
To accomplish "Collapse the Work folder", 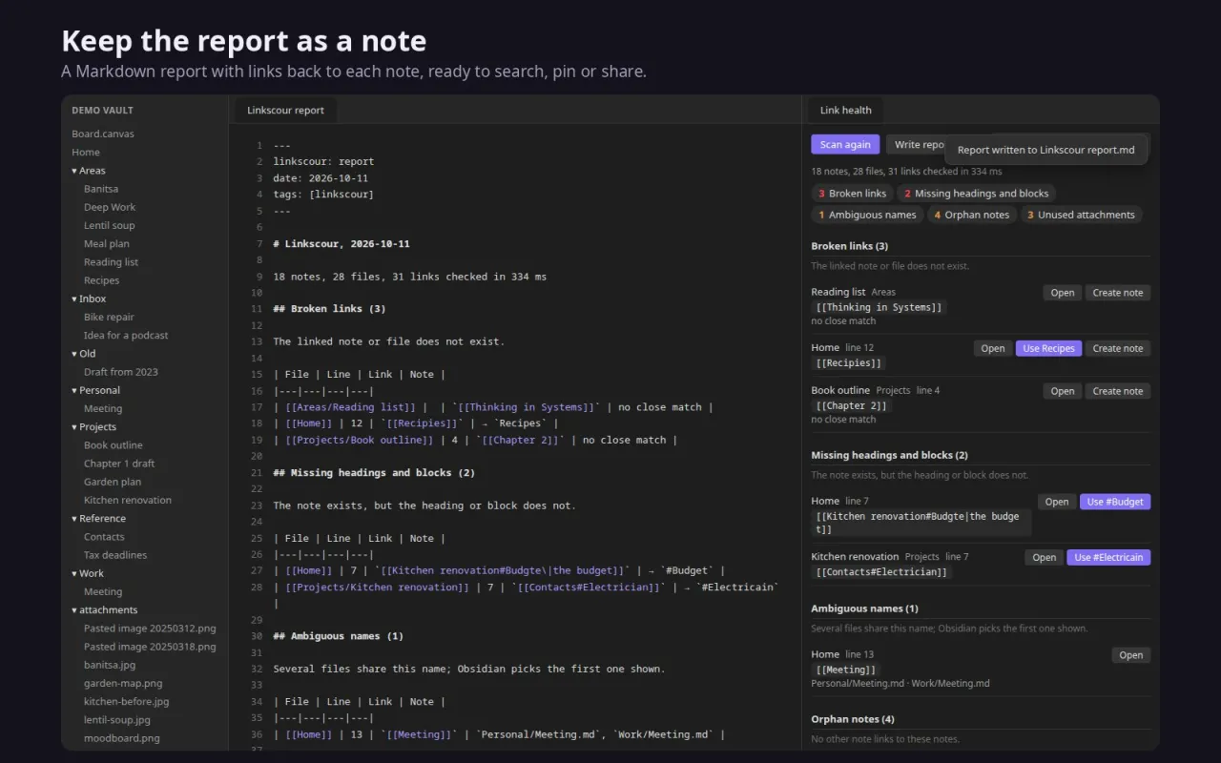I will 88,573.
